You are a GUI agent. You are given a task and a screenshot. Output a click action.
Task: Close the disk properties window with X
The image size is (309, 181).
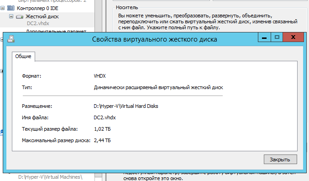(293, 37)
